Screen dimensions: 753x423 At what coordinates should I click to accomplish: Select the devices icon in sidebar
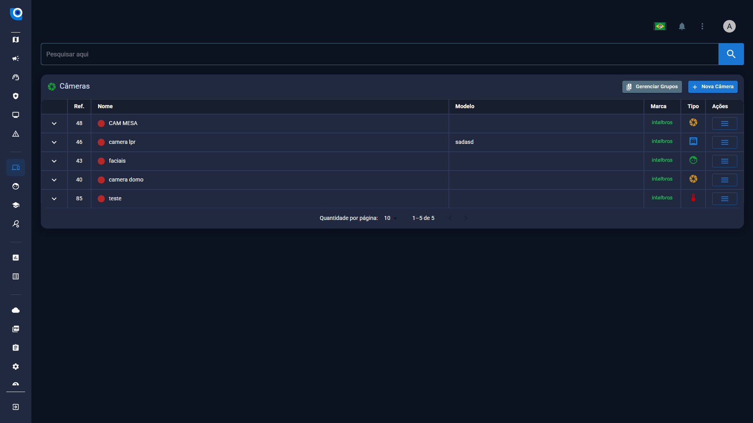16,167
